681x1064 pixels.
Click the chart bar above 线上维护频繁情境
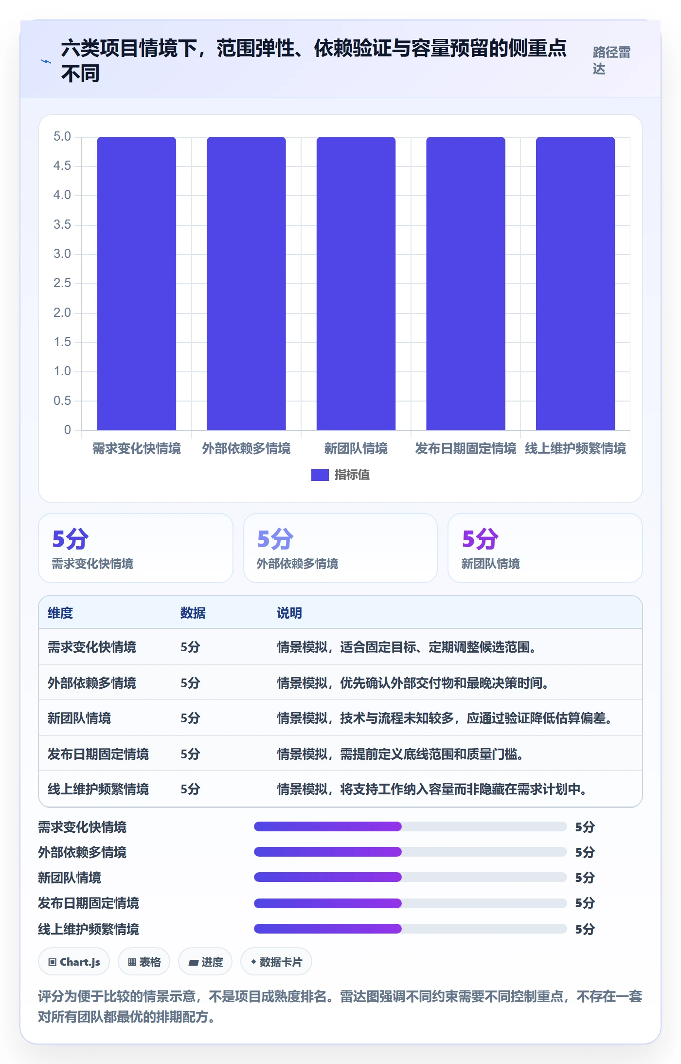575,284
